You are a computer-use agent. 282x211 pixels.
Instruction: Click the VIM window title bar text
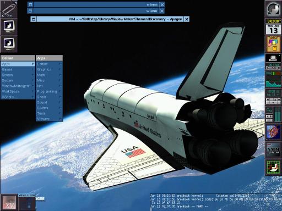[x=125, y=19]
